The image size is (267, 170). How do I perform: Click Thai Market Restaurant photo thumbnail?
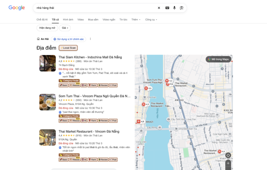coord(48,137)
